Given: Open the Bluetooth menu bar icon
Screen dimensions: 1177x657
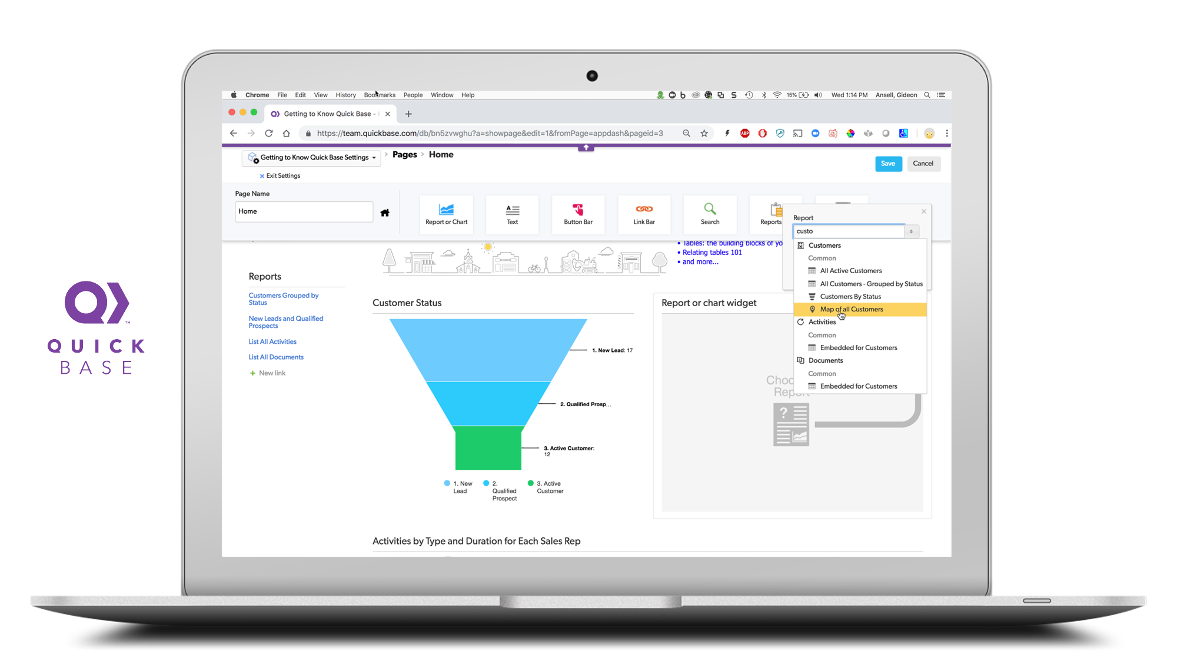Looking at the screenshot, I should [x=763, y=95].
